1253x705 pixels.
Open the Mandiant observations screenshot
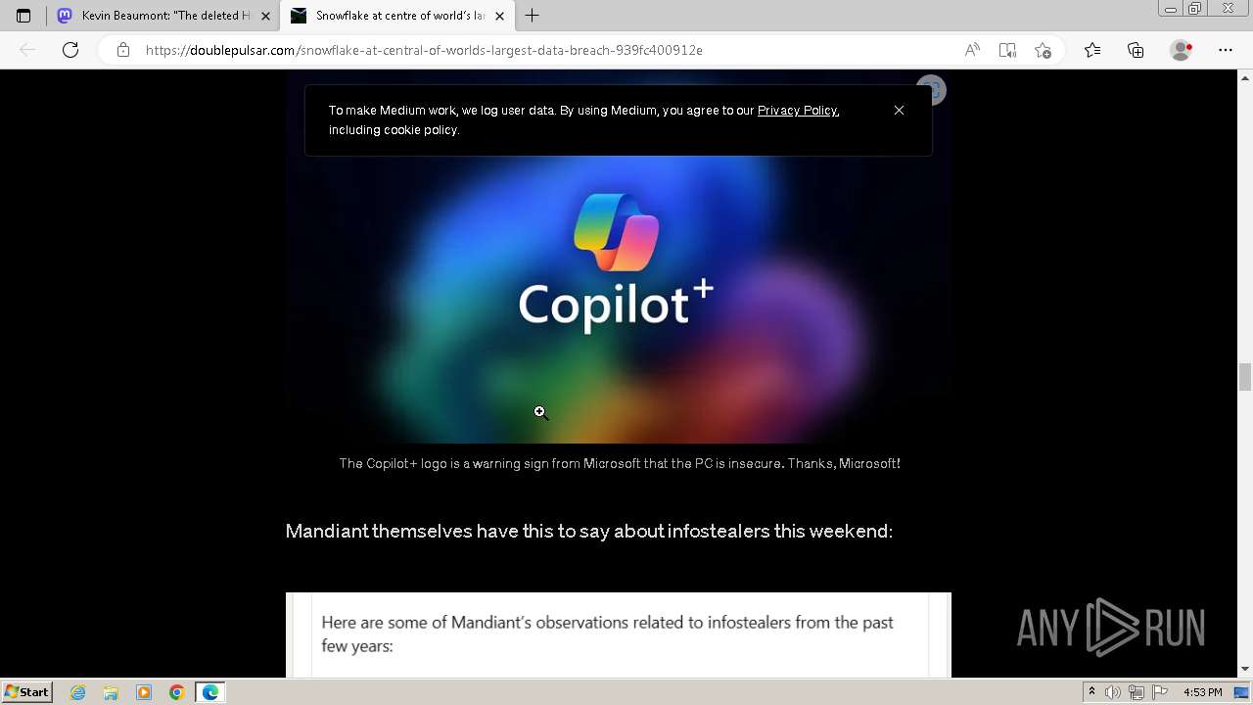click(619, 634)
